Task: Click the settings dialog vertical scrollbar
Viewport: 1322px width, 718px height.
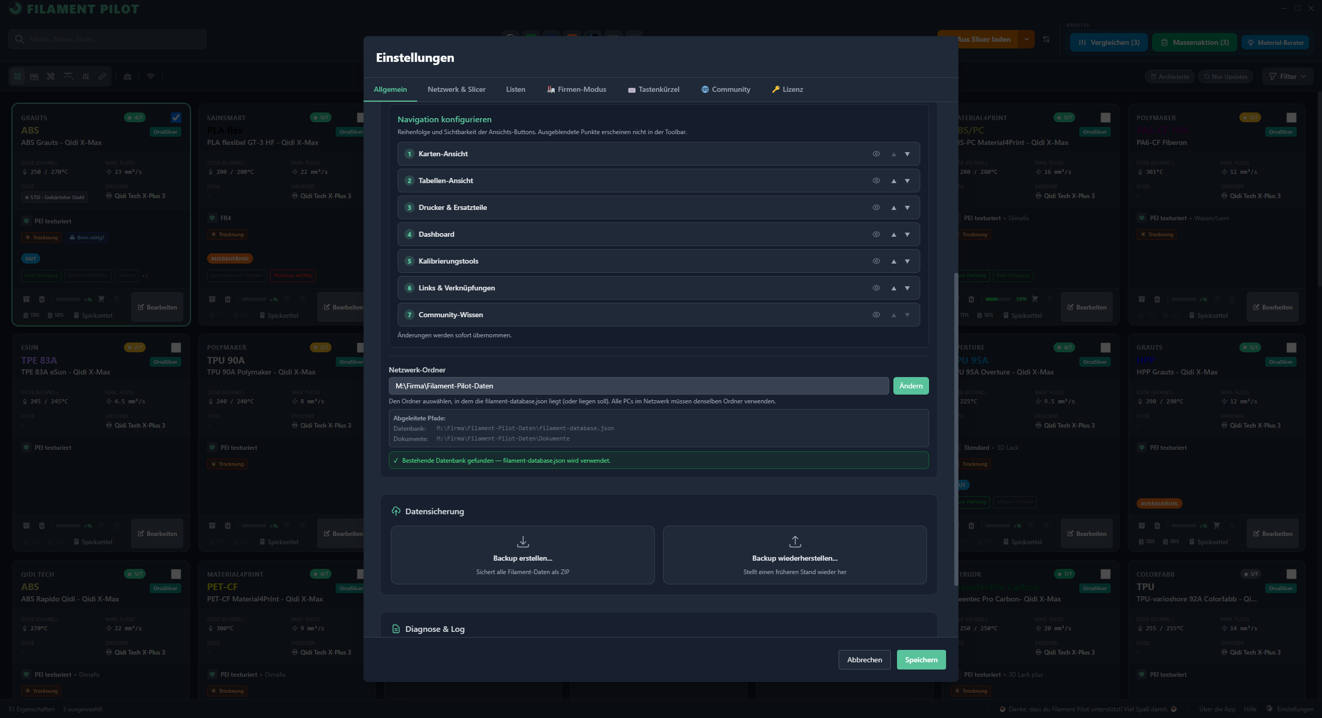Action: click(956, 429)
